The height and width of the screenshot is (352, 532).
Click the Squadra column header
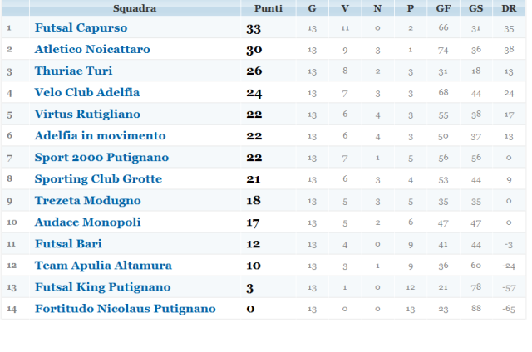[x=135, y=8]
